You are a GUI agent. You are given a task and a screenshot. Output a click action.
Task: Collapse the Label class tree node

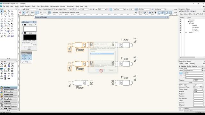pyautogui.click(x=190, y=24)
